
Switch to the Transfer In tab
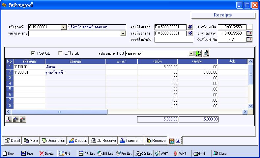tap(131, 141)
